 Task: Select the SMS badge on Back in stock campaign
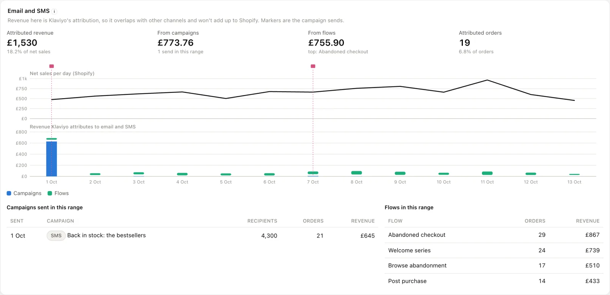[x=56, y=236]
